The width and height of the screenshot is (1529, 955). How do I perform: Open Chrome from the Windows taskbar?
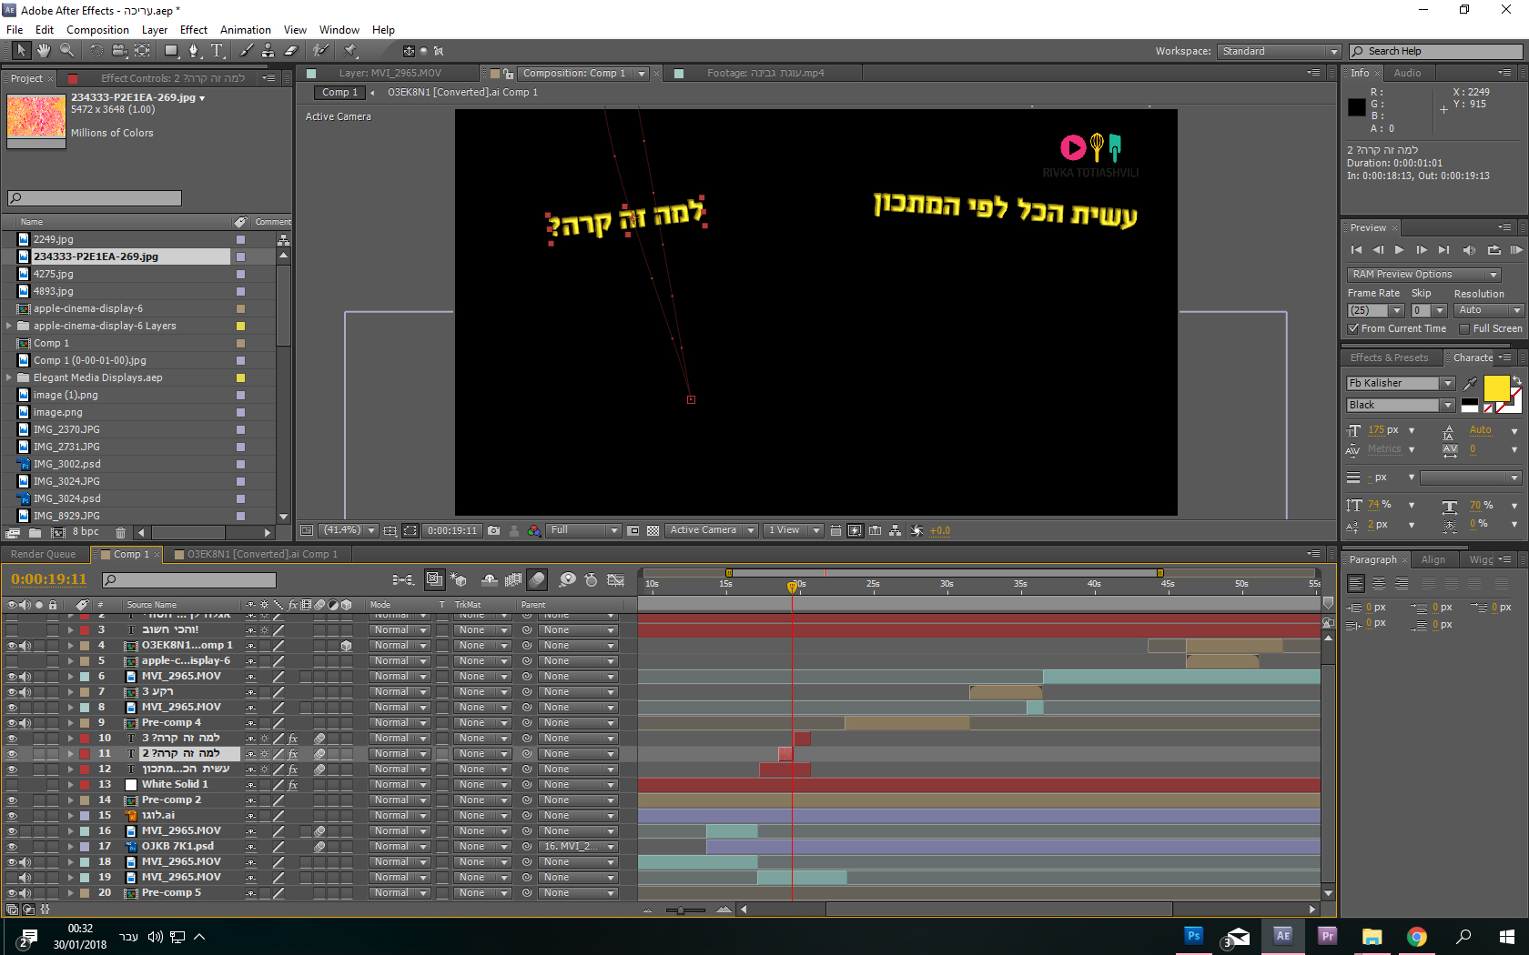click(1416, 936)
